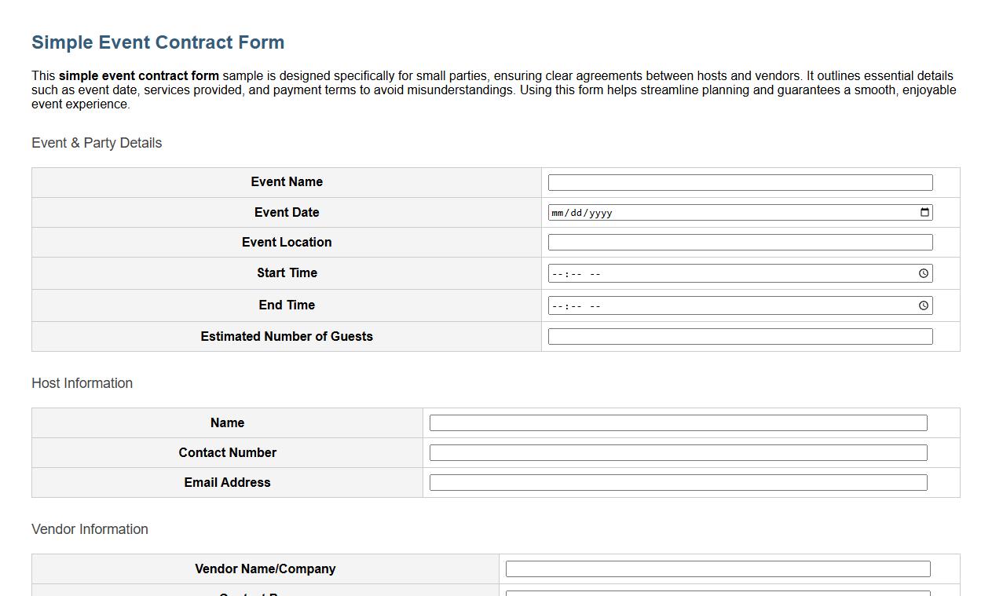Click the partially visible vendor field below Vendor Name

coord(717,594)
